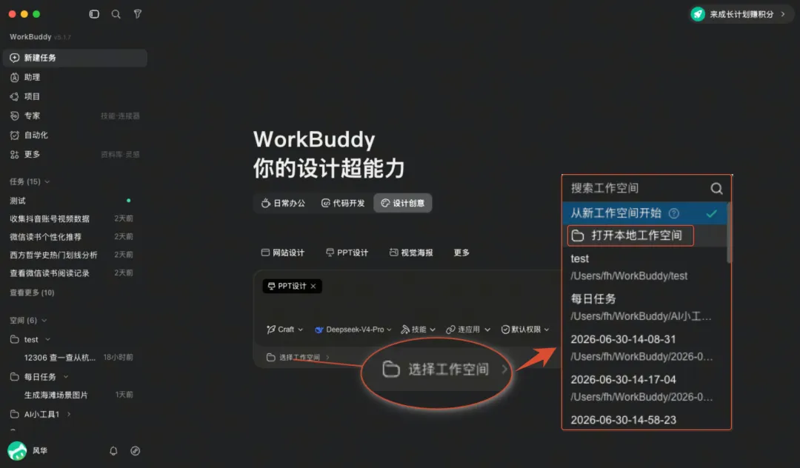The image size is (800, 468).
Task: Click the search icon in workspace dropdown
Action: 716,189
